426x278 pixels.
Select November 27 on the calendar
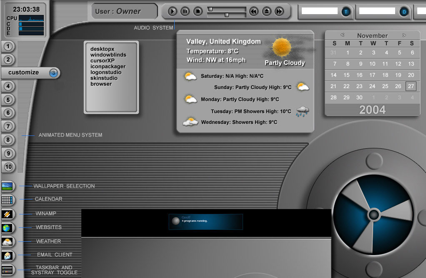(411, 86)
